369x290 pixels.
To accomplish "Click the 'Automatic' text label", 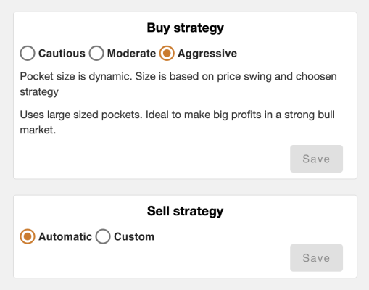I will point(65,236).
